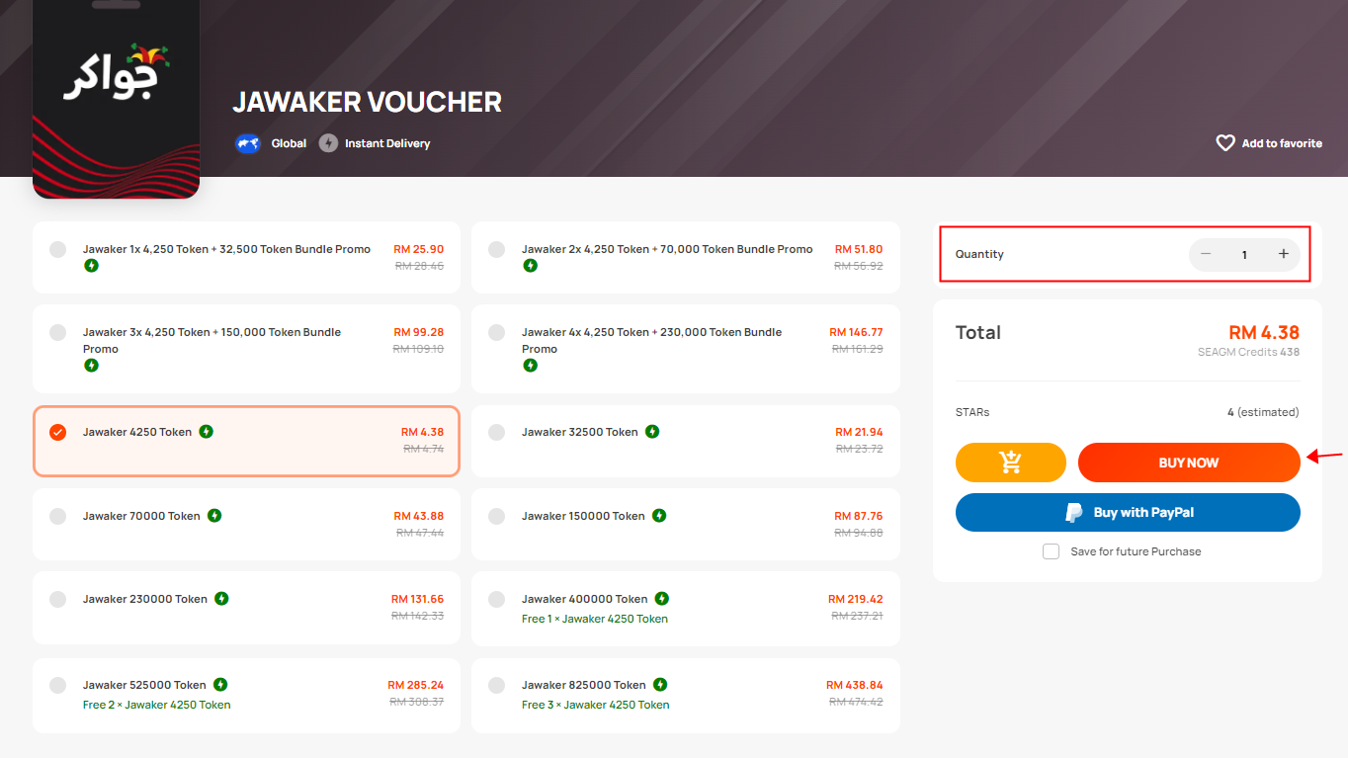Click the RM 438.84 price

point(855,685)
